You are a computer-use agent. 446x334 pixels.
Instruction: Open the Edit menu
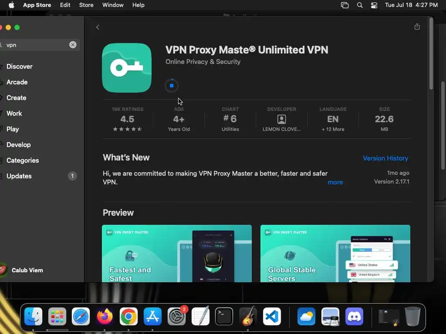click(x=65, y=5)
